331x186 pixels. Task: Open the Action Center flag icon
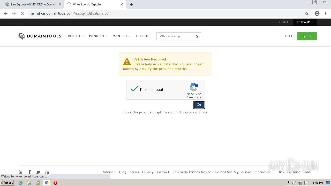tap(306, 183)
